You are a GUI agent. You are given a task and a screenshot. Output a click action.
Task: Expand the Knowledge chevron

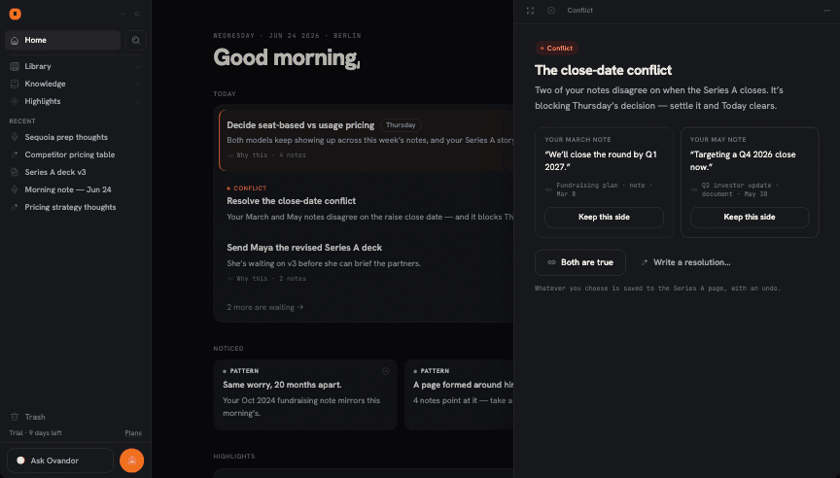pos(138,84)
